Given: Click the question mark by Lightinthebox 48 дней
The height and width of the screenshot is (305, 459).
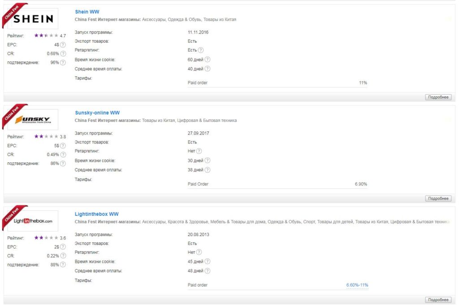Looking at the screenshot, I should click(207, 271).
